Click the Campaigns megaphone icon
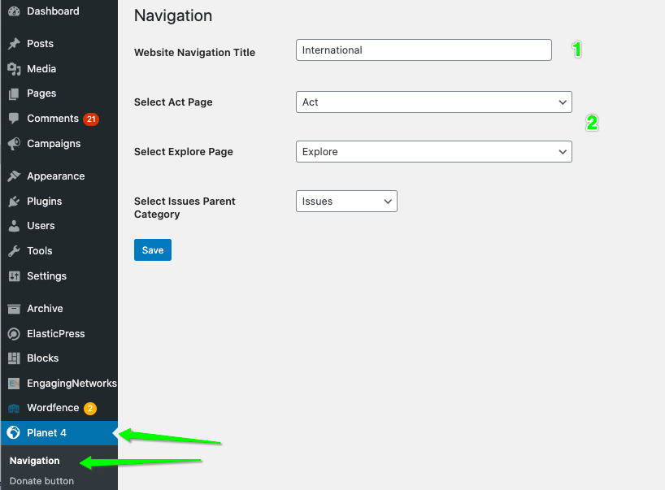 coord(14,144)
